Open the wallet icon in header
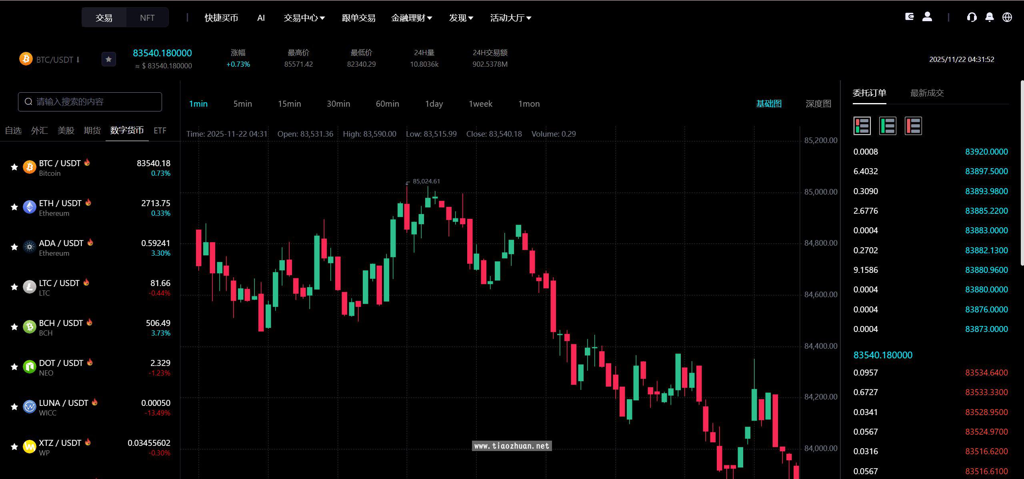The height and width of the screenshot is (479, 1024). (909, 17)
